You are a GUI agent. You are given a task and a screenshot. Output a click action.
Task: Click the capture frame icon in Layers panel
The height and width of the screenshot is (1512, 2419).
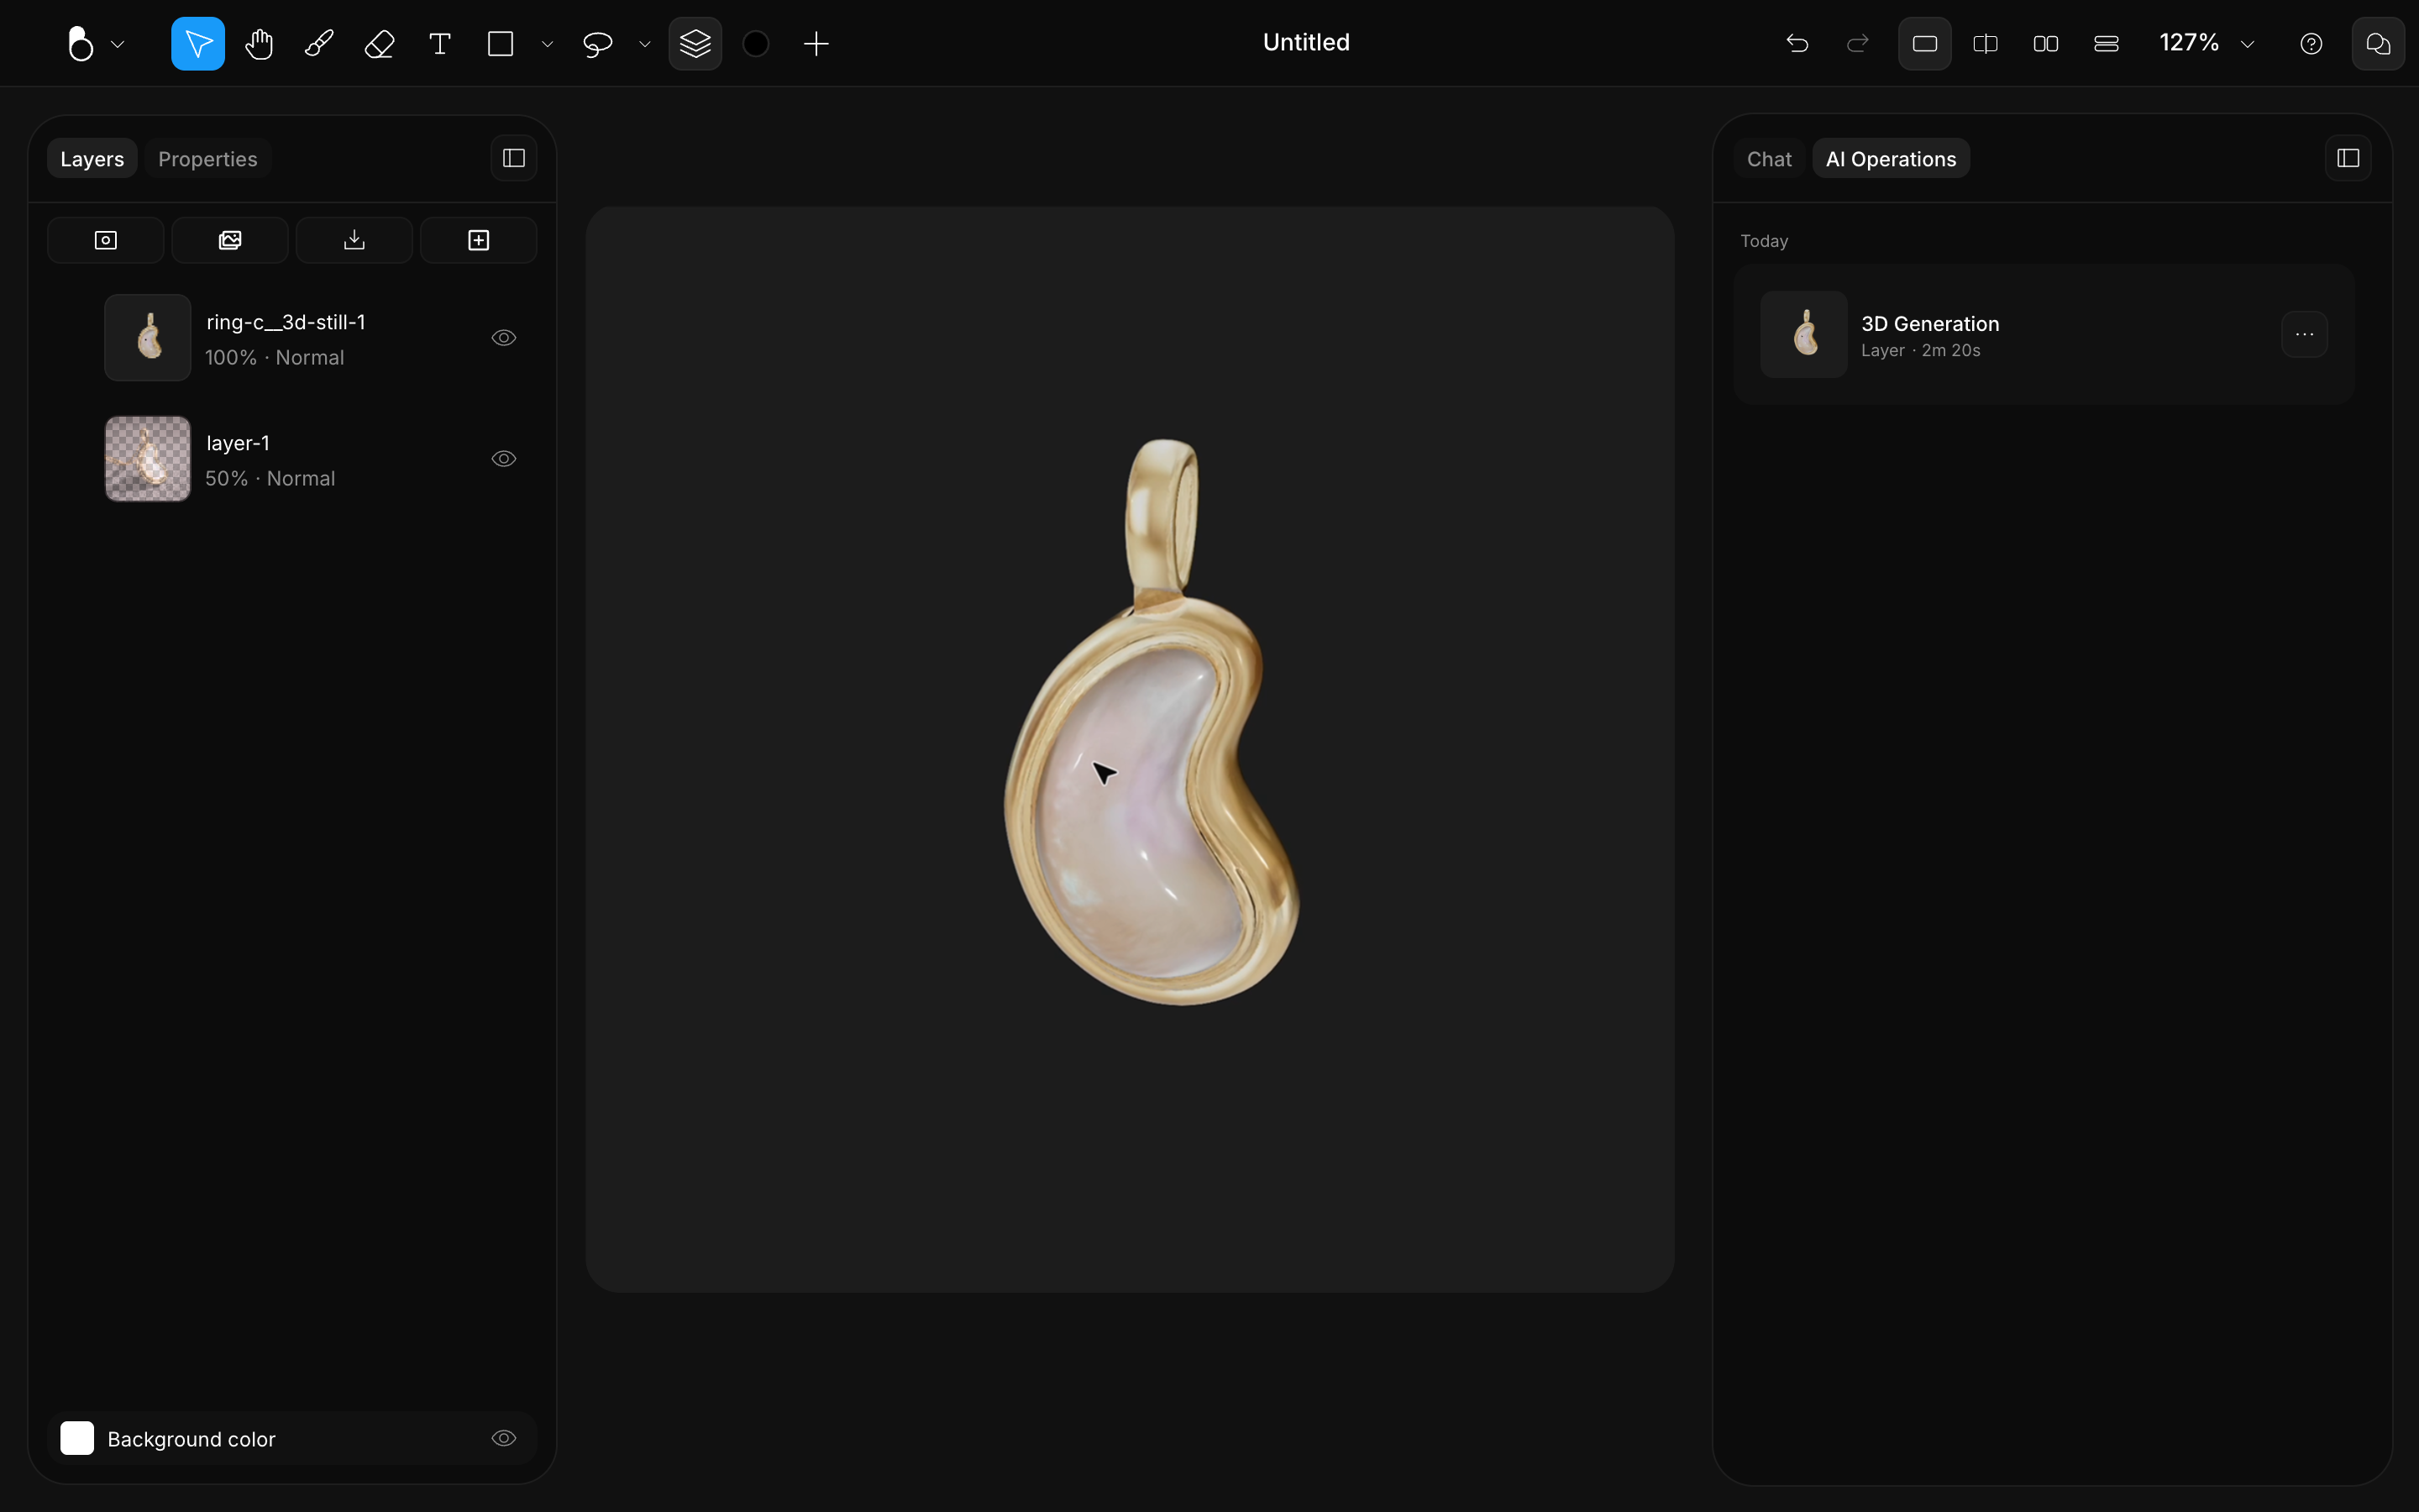106,240
